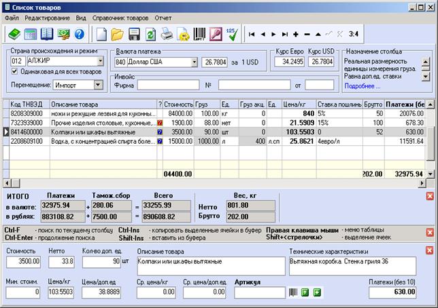This screenshot has width=438, height=308.
Task: Click the green refresh document icon
Action: click(x=150, y=35)
